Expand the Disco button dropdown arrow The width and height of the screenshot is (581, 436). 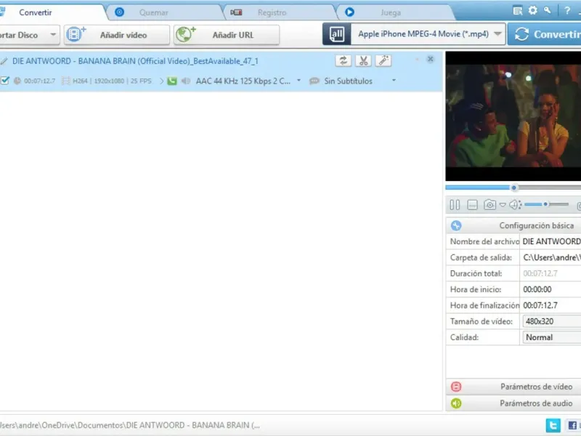point(53,35)
